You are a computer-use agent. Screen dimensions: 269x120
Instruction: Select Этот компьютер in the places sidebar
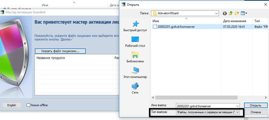(x=135, y=73)
